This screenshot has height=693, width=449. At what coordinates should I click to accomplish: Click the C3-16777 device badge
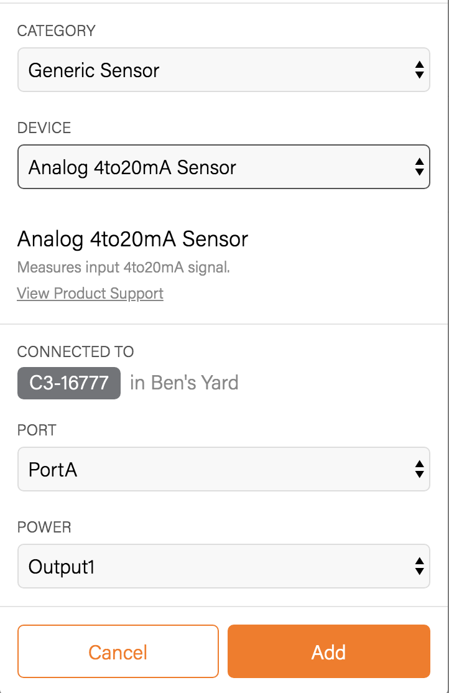tap(69, 383)
